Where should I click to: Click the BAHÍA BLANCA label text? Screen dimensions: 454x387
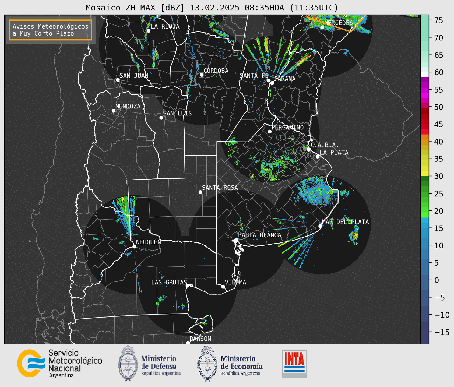tap(260, 235)
